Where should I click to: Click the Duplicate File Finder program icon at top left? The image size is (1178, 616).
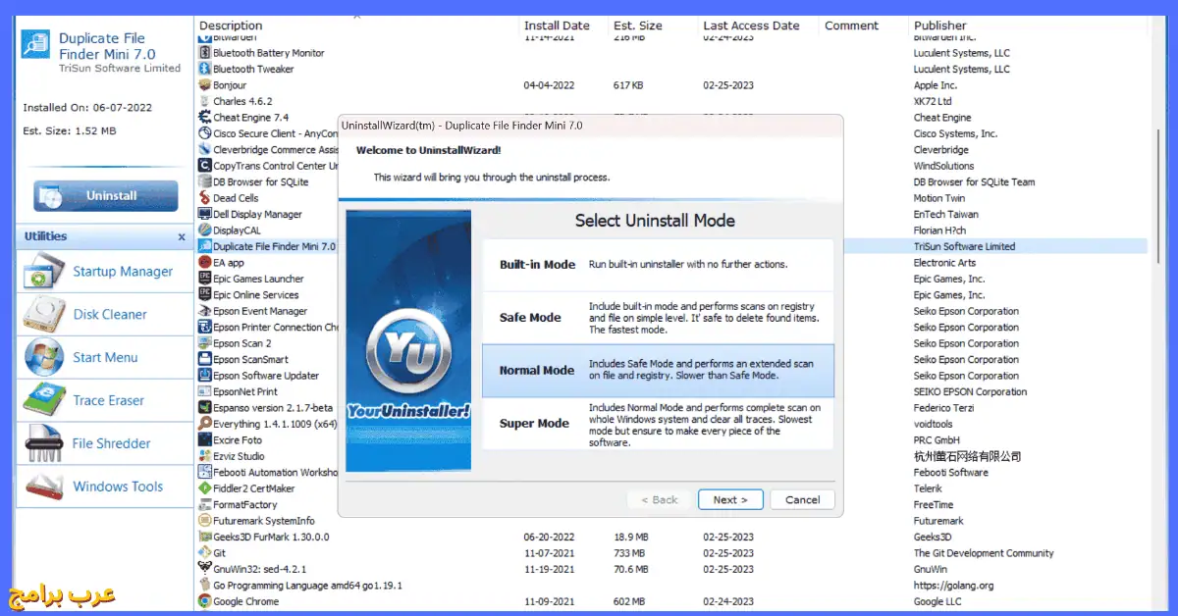(x=36, y=44)
